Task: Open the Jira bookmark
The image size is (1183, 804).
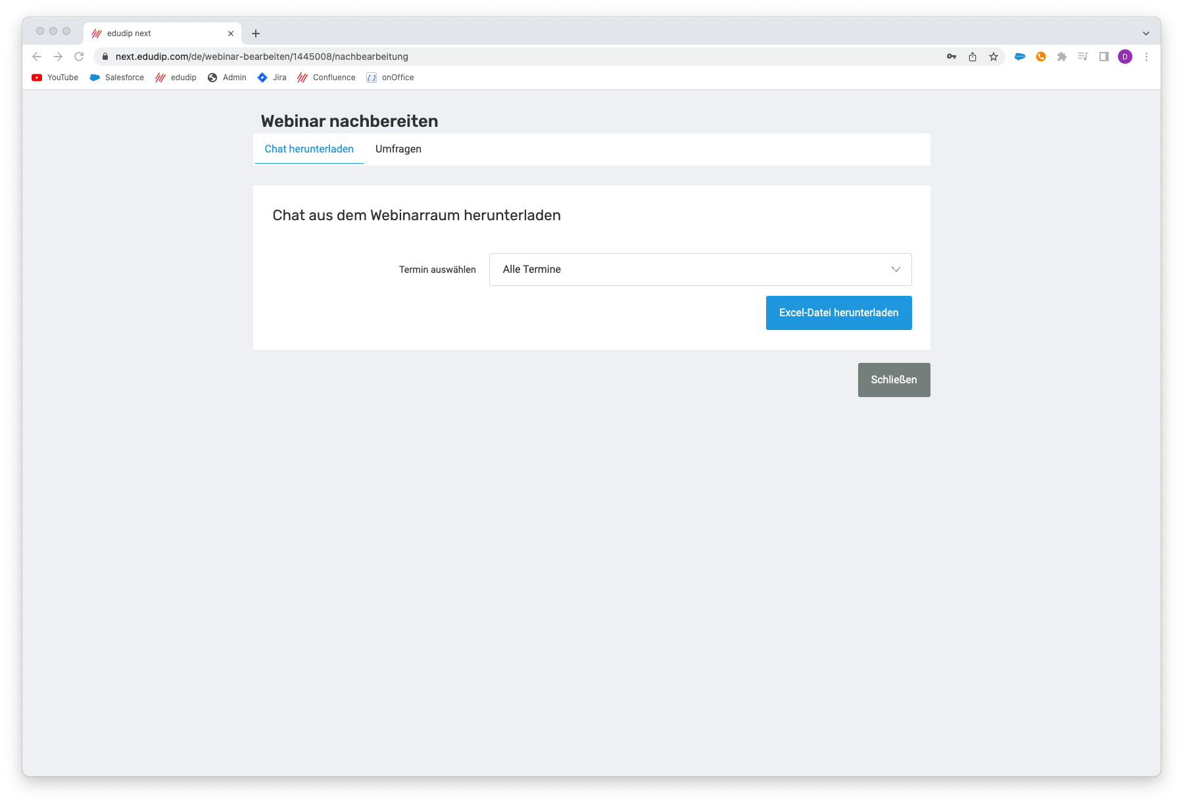Action: [x=272, y=78]
